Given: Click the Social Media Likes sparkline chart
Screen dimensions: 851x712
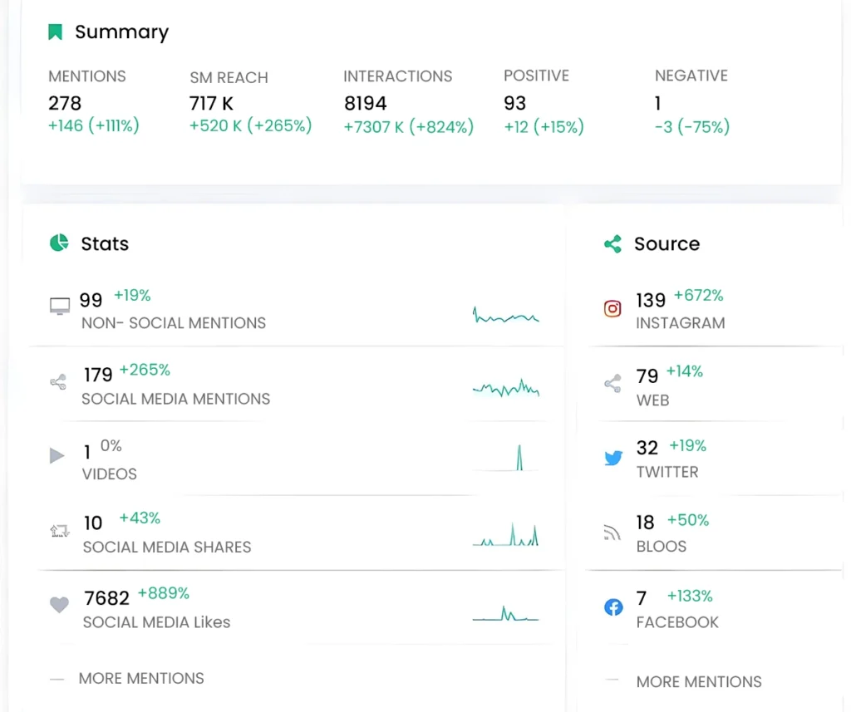Looking at the screenshot, I should point(505,616).
